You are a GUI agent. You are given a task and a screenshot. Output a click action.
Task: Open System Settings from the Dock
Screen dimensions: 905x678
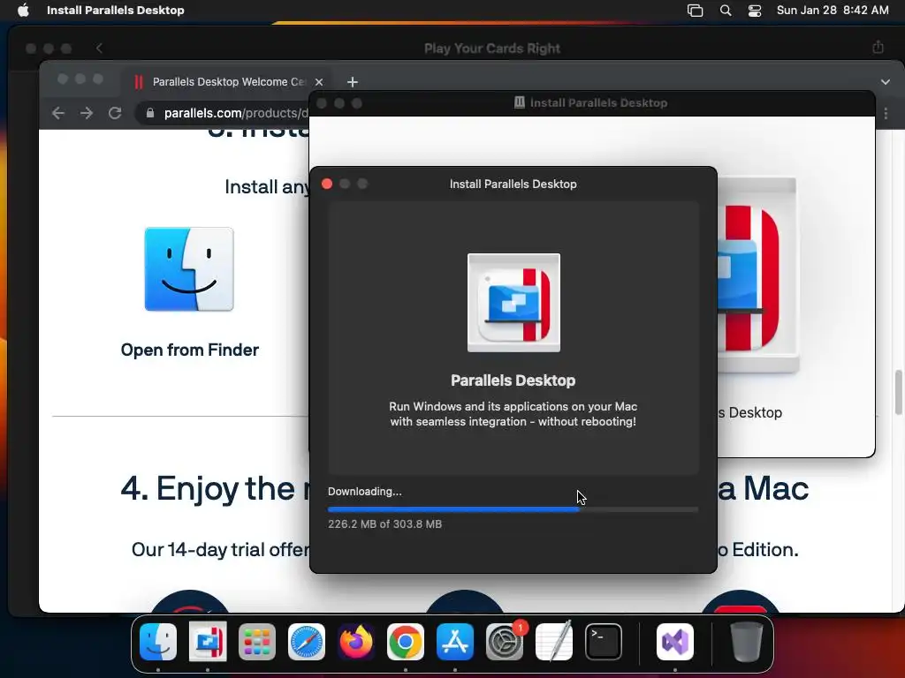pyautogui.click(x=505, y=642)
